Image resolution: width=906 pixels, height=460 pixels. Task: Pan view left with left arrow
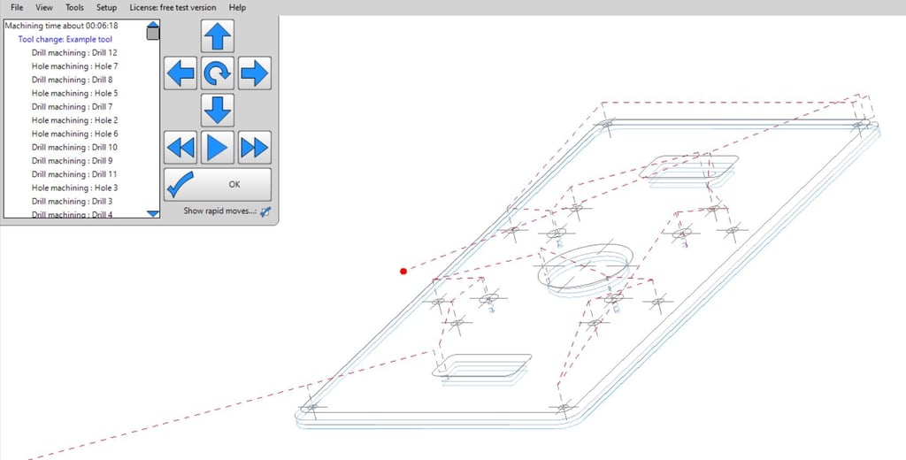(180, 73)
